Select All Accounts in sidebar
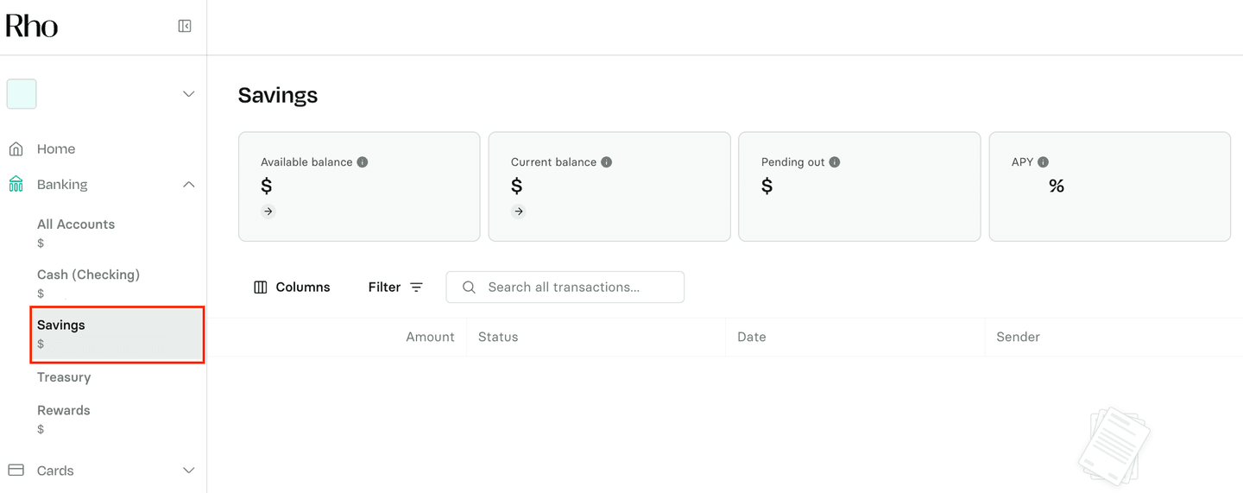Screen dimensions: 1243x493 76,224
